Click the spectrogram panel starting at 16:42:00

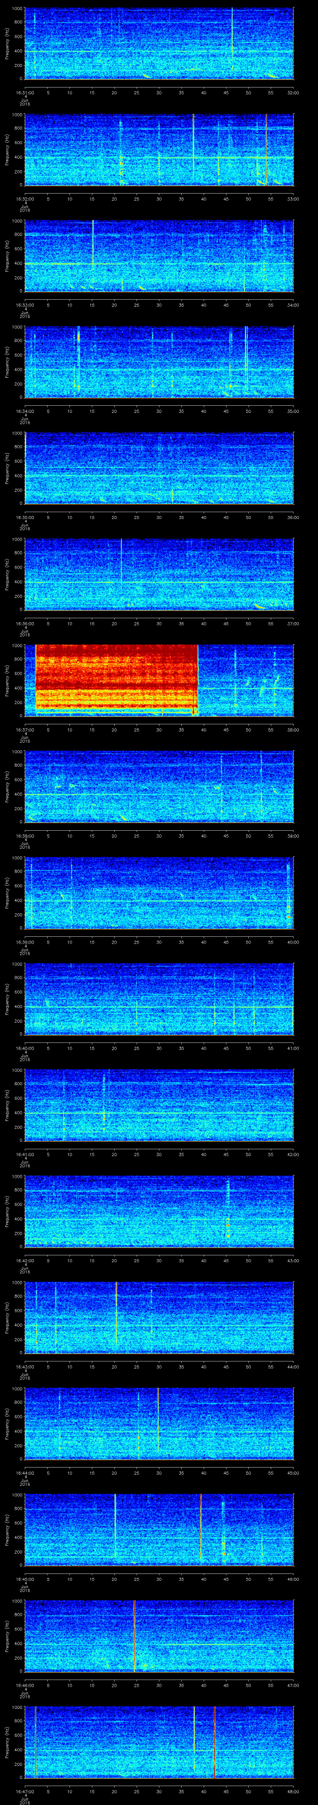click(159, 1211)
